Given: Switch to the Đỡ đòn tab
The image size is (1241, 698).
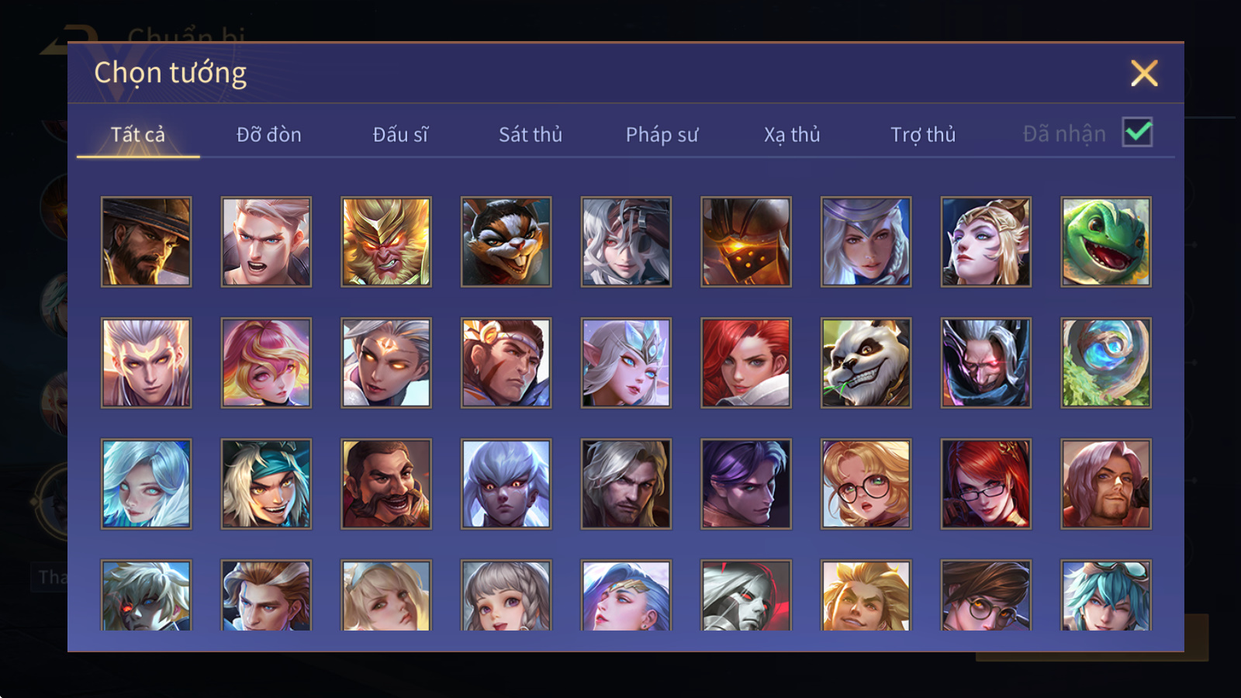Looking at the screenshot, I should (268, 134).
